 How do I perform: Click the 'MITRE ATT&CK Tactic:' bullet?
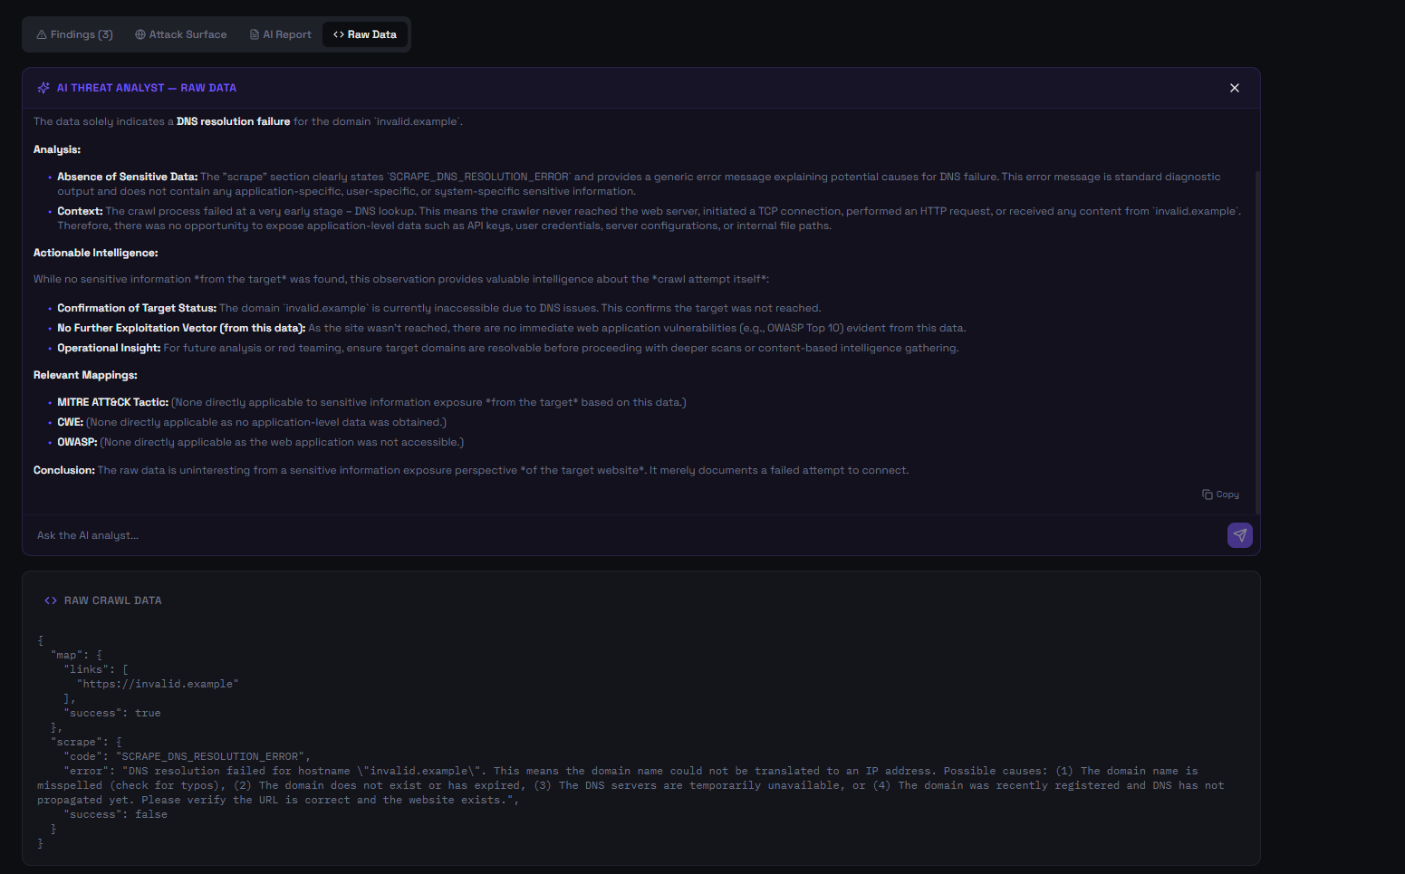(113, 402)
